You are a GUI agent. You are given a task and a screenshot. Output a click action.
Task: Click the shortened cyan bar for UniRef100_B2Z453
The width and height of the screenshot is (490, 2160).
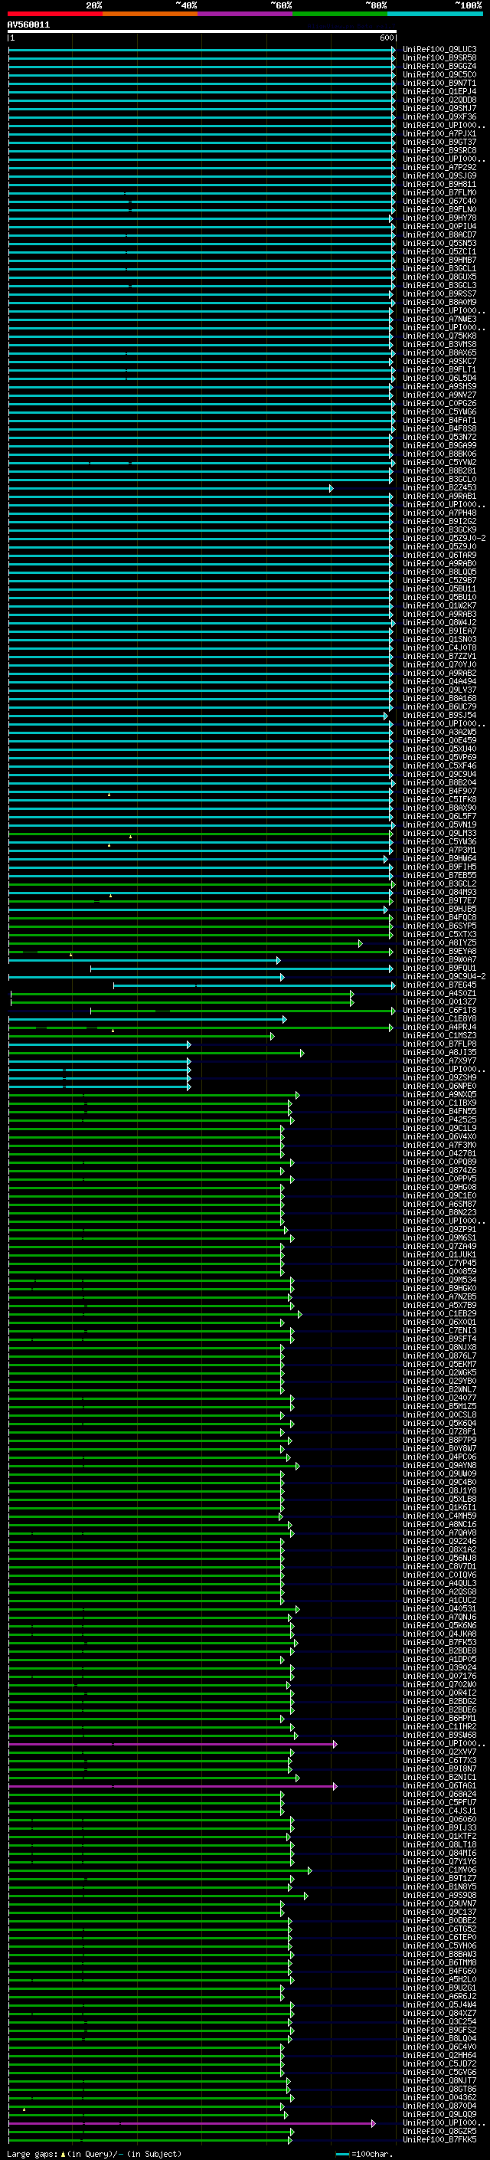click(171, 488)
